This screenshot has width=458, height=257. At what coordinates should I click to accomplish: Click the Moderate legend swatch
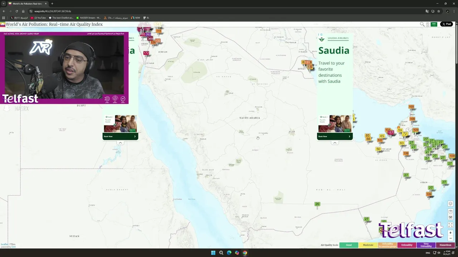(x=368, y=245)
